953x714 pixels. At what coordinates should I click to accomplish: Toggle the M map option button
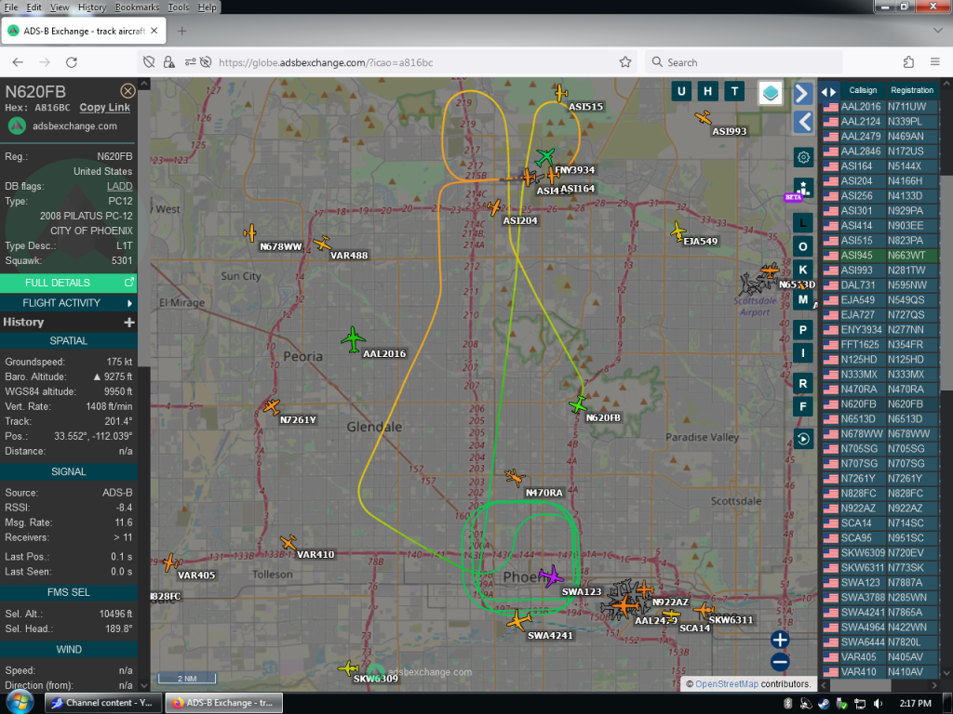pos(803,299)
